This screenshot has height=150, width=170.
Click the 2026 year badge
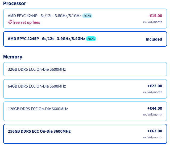[x=91, y=39]
